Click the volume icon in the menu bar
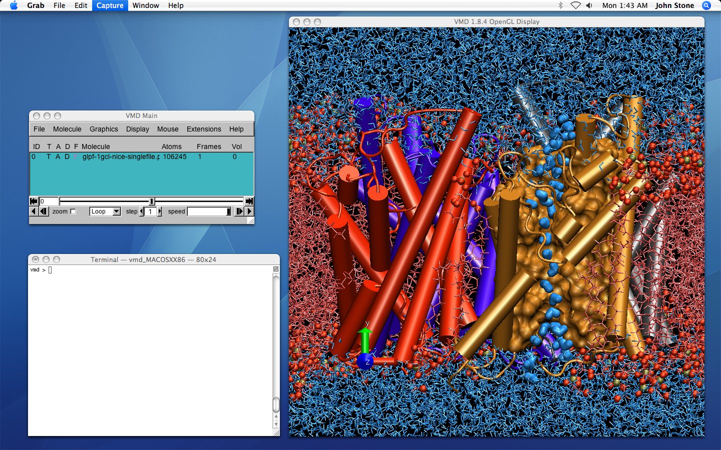721x450 pixels. point(589,5)
